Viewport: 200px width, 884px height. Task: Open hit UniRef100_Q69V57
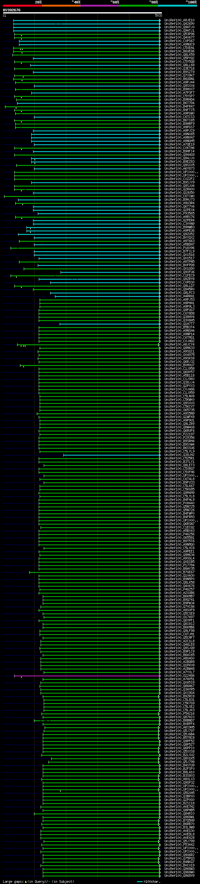pyautogui.click(x=179, y=372)
